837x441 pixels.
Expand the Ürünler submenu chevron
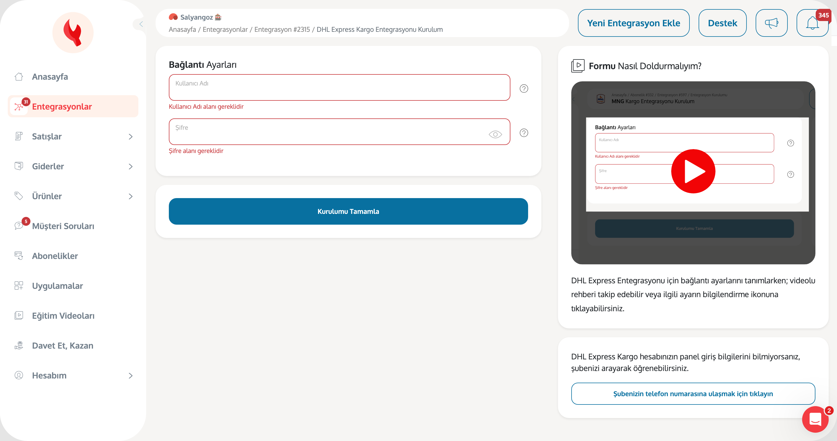tap(131, 196)
